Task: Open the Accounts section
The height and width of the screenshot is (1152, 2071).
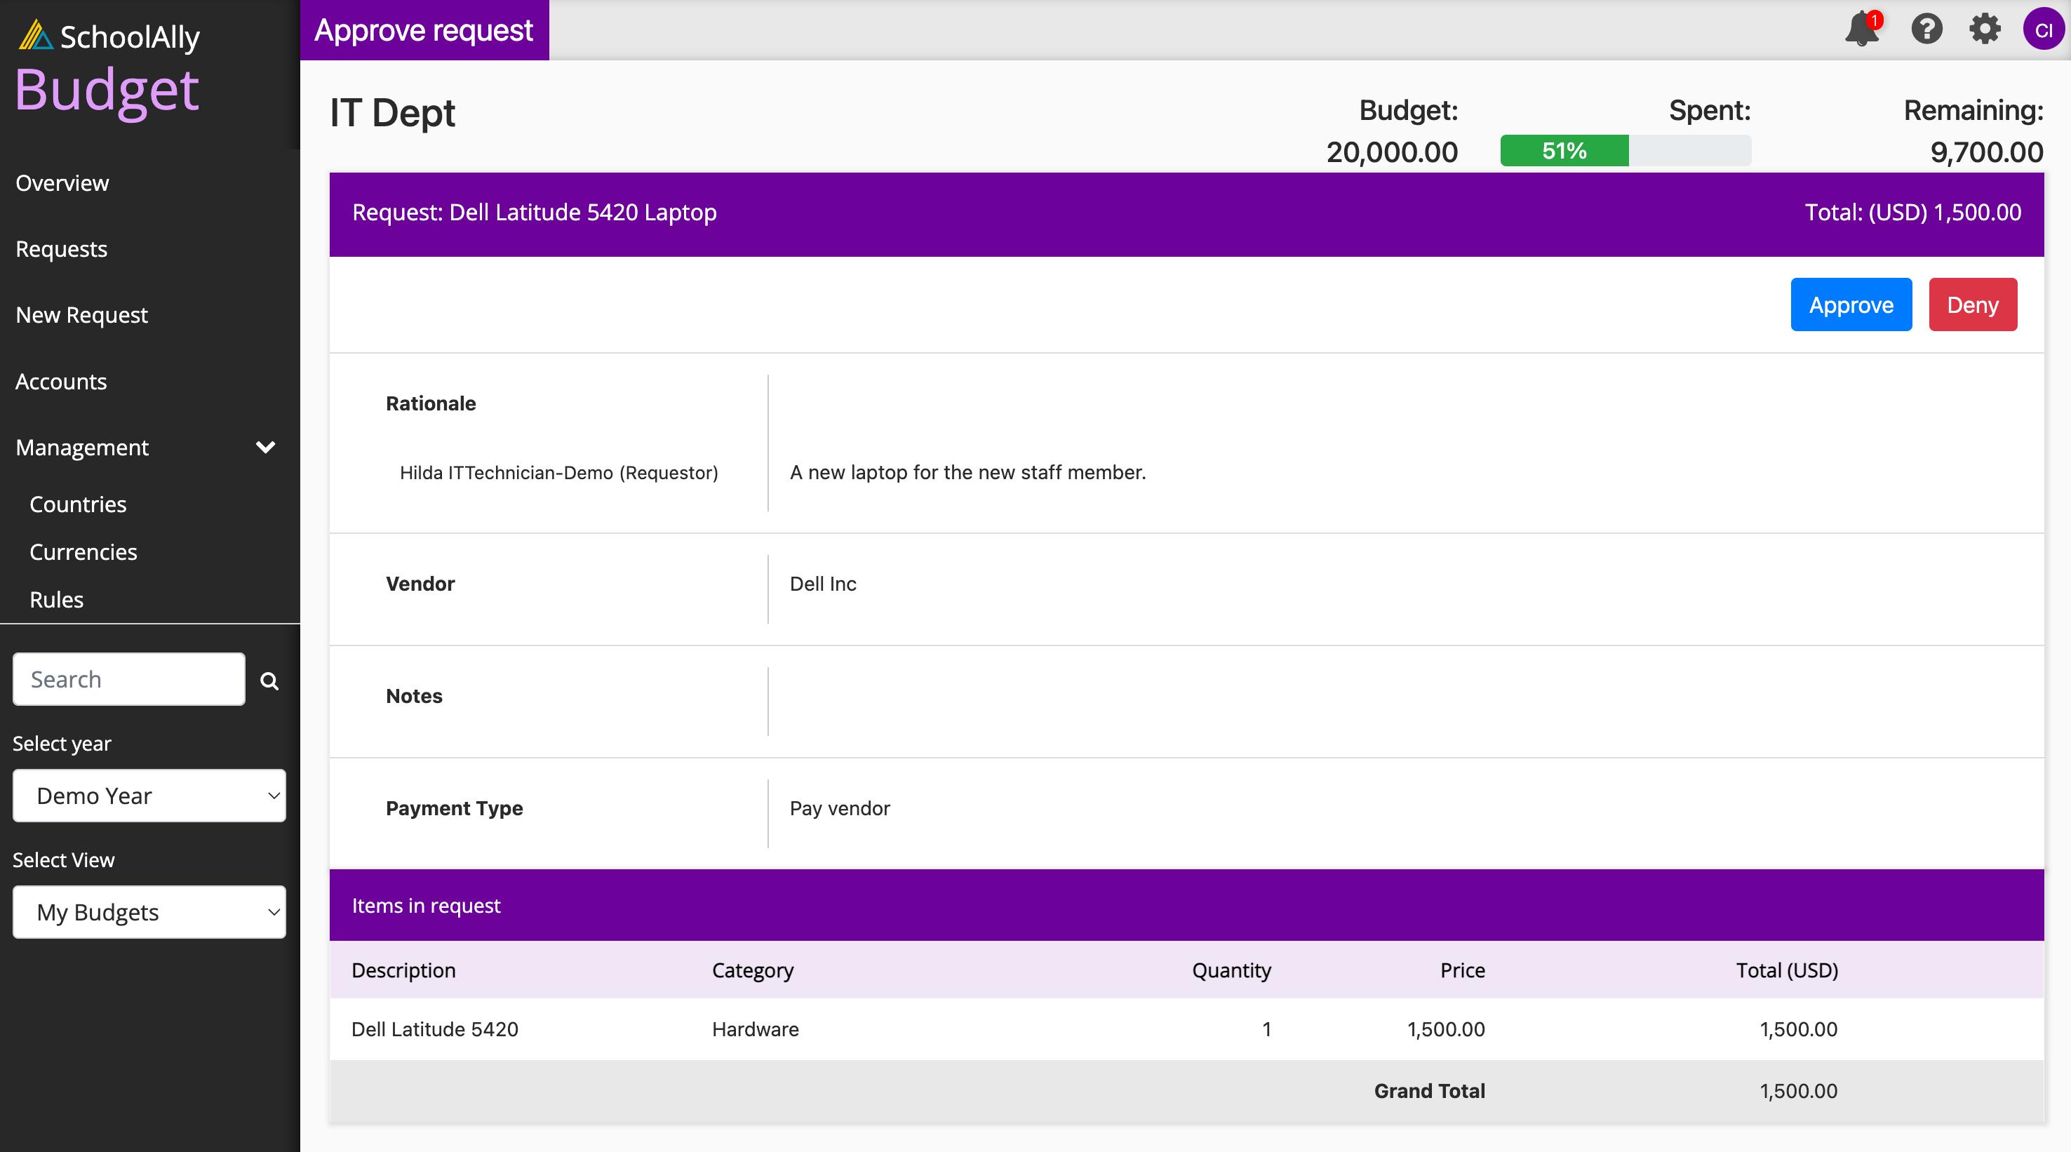Action: point(61,381)
